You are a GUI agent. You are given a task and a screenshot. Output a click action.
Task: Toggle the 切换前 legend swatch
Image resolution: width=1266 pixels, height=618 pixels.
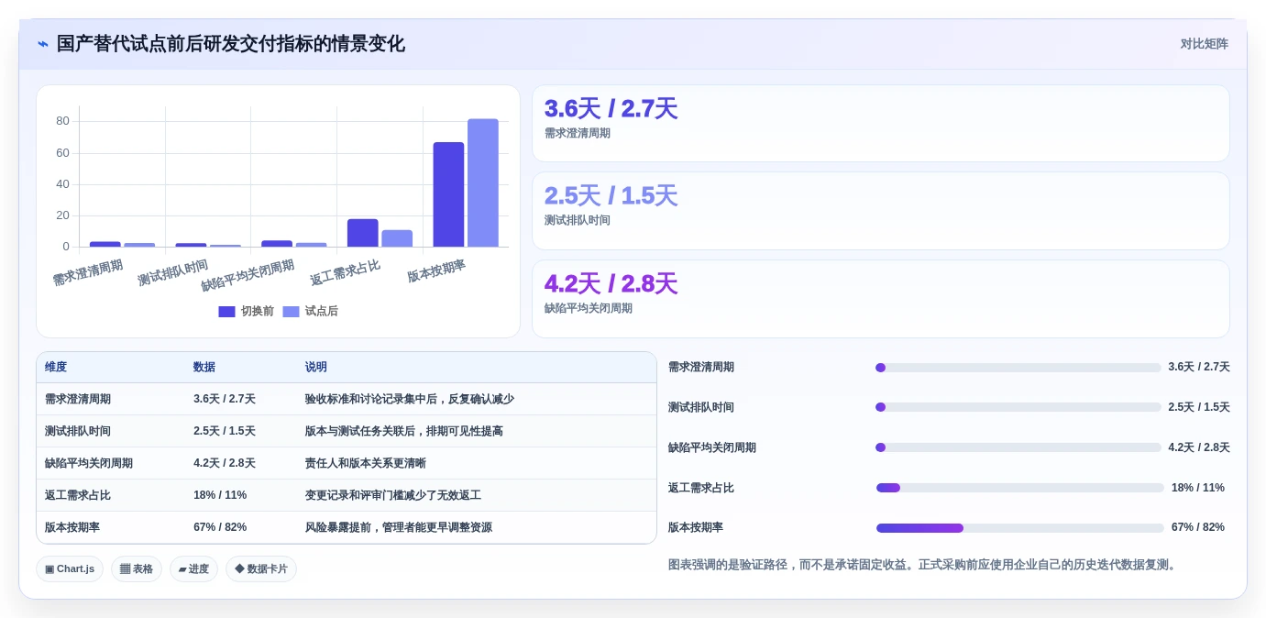[226, 312]
